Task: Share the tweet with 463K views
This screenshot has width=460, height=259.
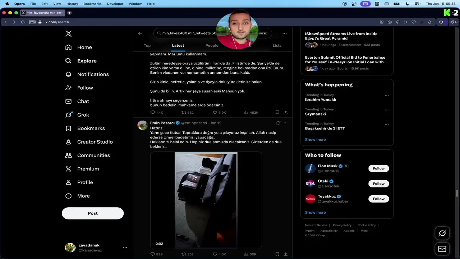Action: [285, 113]
